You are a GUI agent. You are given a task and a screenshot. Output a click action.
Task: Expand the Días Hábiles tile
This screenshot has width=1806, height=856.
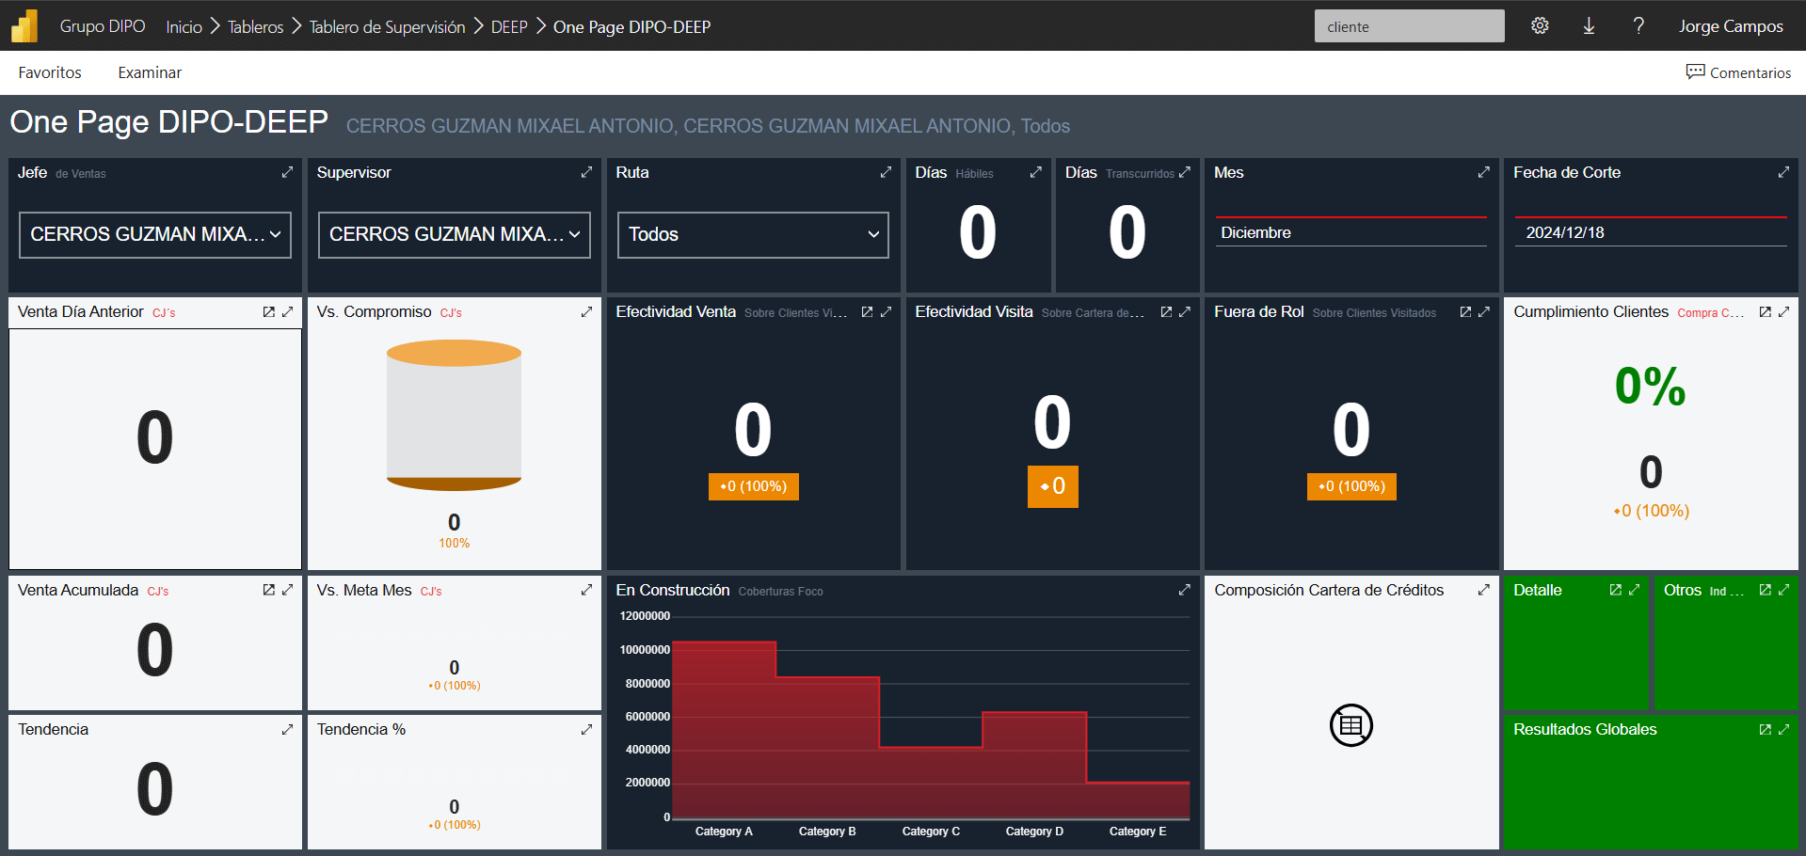click(x=1035, y=172)
